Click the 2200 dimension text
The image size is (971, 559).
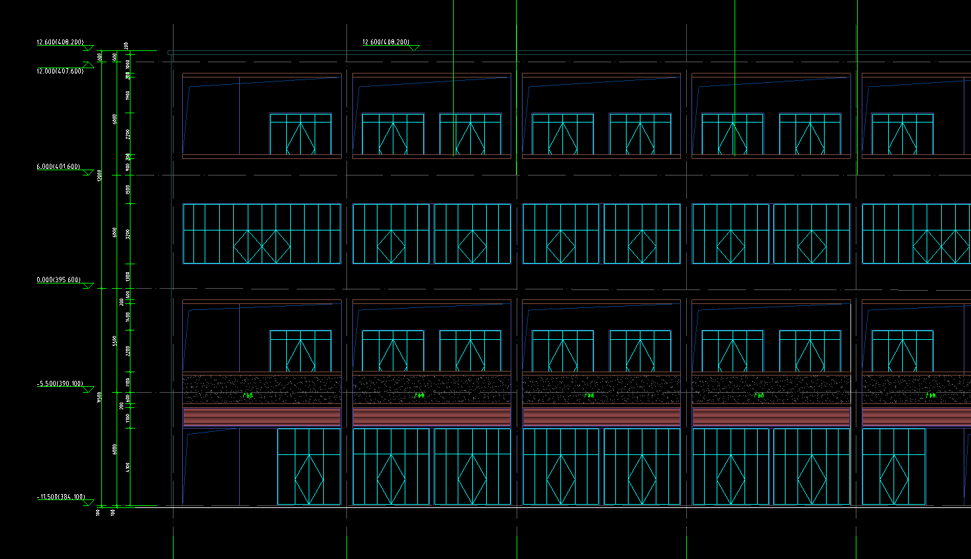pos(127,351)
